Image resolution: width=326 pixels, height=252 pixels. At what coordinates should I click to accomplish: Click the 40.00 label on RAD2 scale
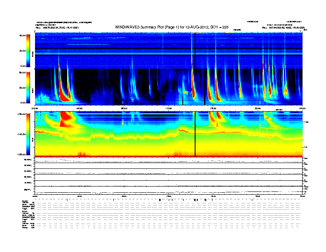click(x=22, y=35)
